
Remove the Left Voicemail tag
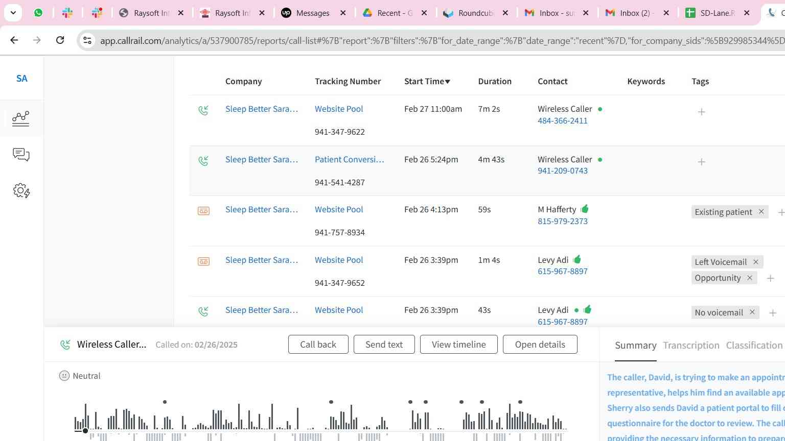(755, 262)
